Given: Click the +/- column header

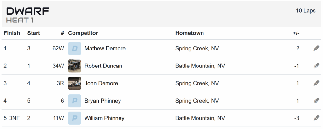Looking at the screenshot, I should [x=296, y=33].
